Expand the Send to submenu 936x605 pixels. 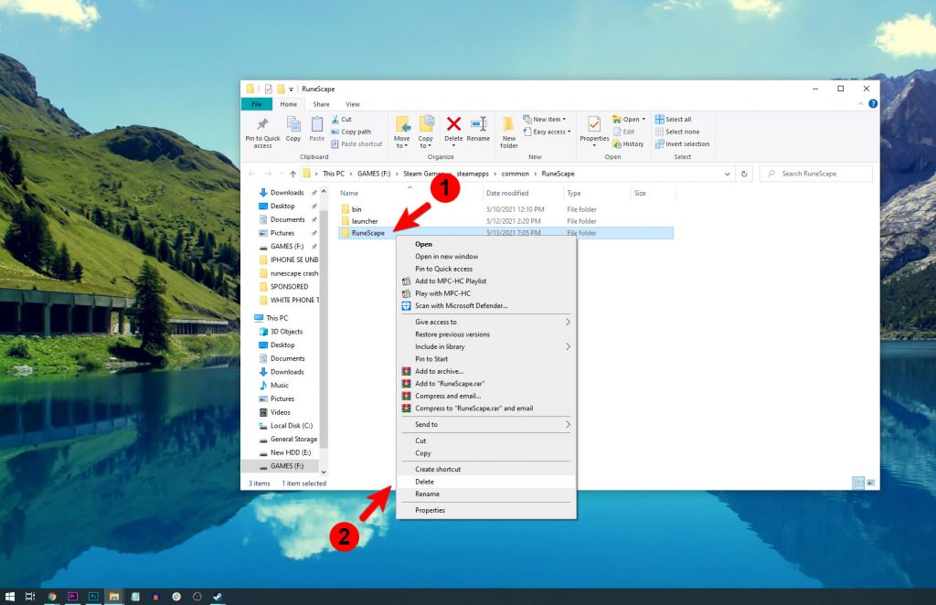click(486, 424)
